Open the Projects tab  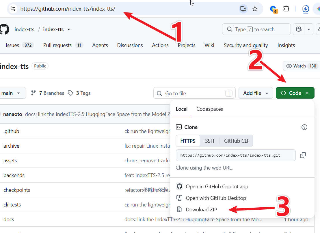[x=187, y=45]
